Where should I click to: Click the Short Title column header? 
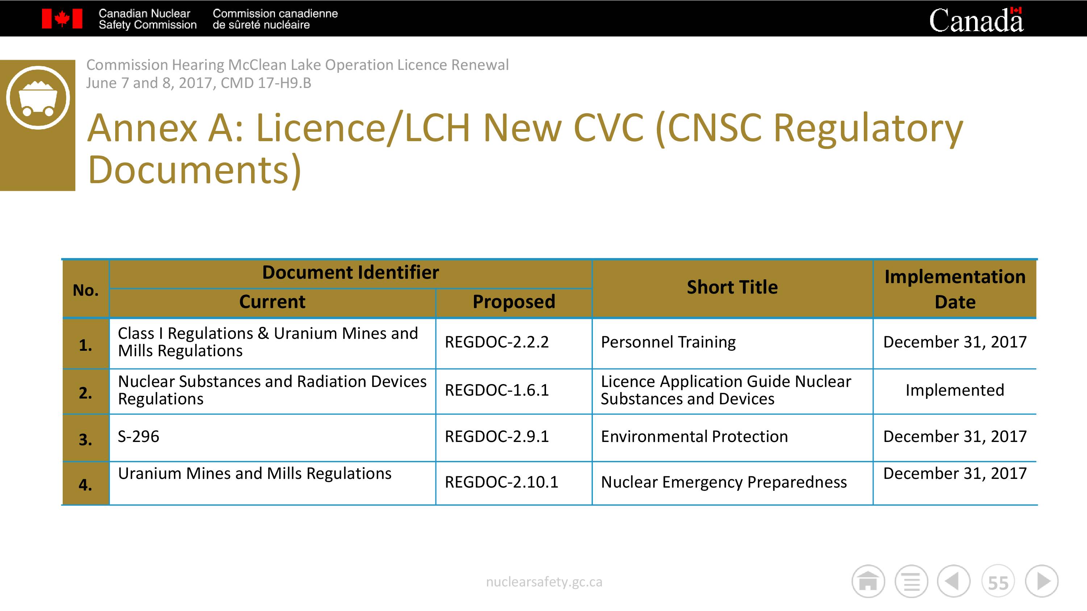tap(732, 288)
